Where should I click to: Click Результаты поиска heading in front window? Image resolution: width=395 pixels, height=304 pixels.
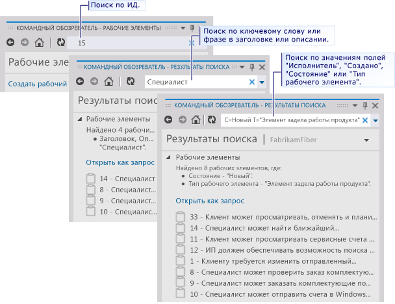[x=212, y=139]
